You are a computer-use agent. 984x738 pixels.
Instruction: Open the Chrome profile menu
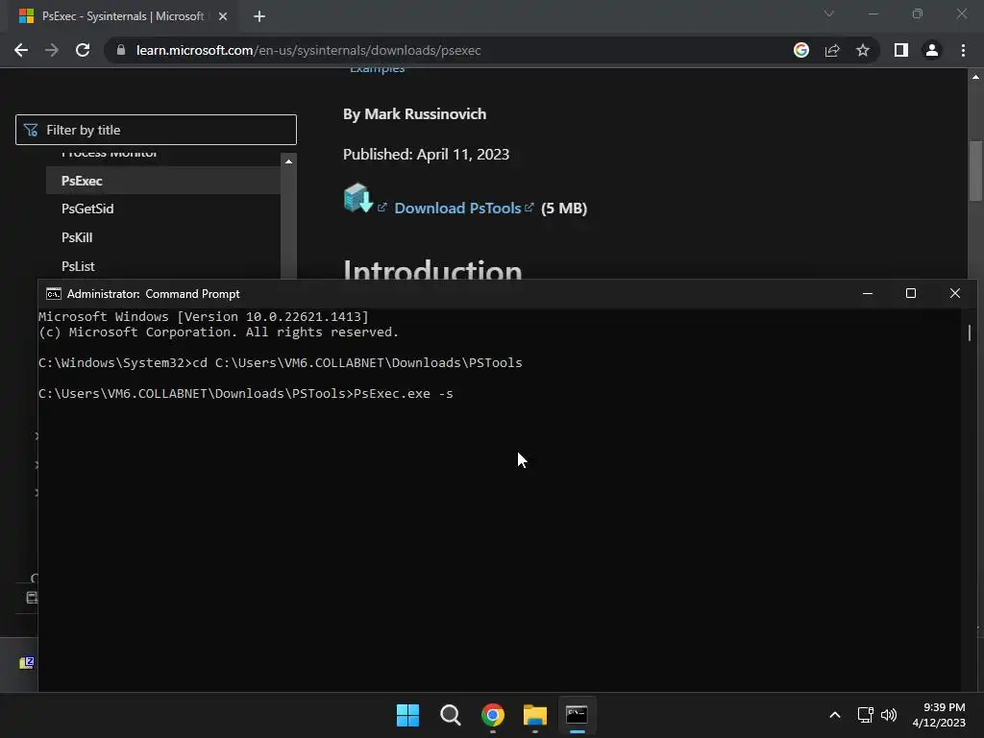point(932,50)
